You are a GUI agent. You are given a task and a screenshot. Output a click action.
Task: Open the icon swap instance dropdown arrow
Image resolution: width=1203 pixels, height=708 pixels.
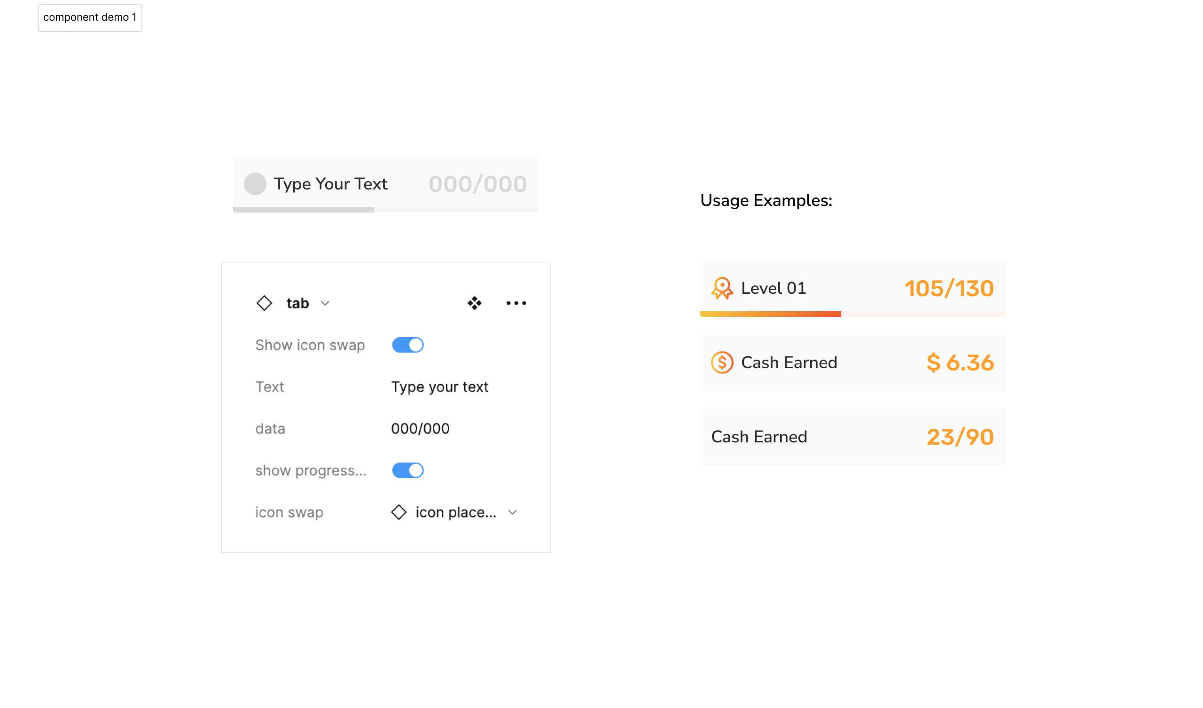pos(513,512)
